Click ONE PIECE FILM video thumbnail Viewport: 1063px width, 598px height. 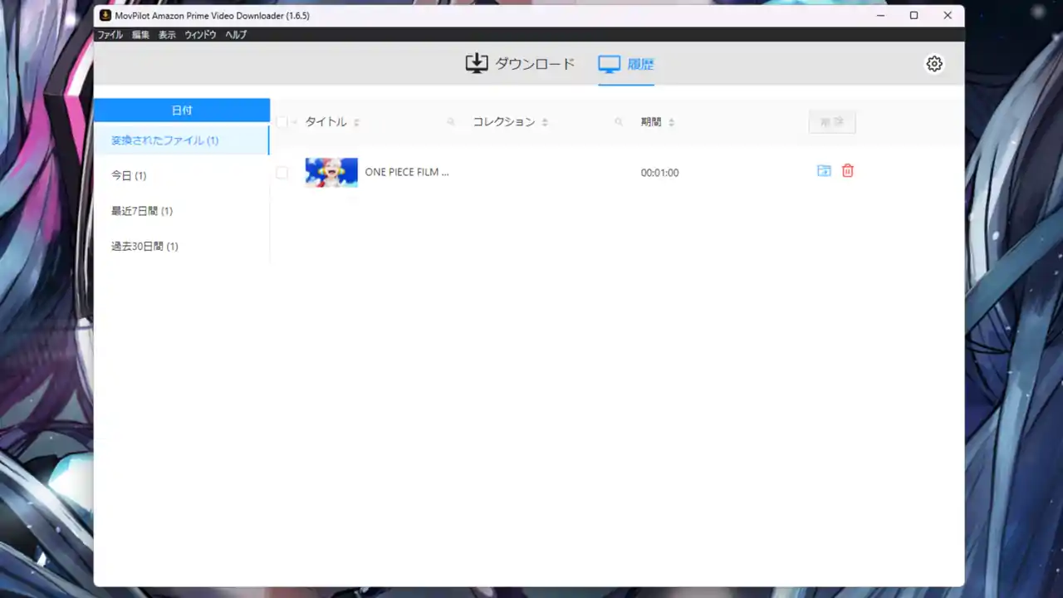(x=331, y=172)
